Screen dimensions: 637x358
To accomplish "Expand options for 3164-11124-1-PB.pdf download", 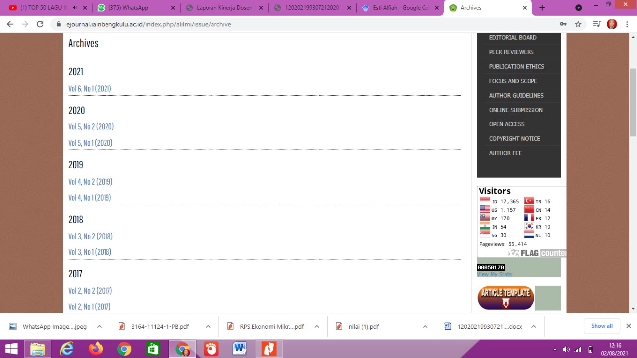I will pyautogui.click(x=208, y=327).
